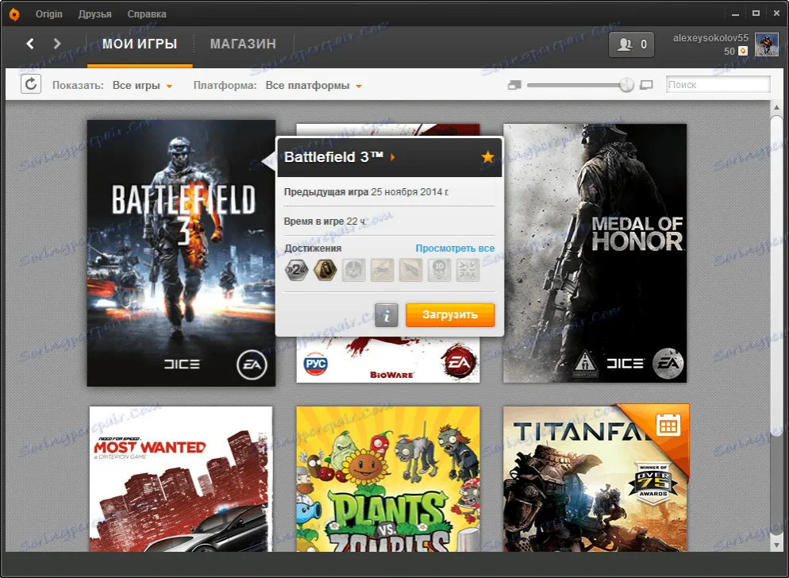This screenshot has width=789, height=578.
Task: Click the second bronze achievement badge
Action: [325, 271]
